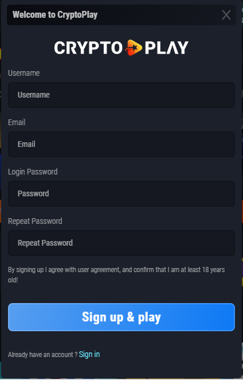Image resolution: width=243 pixels, height=380 pixels.
Task: Click the Welcome to CryptoPlay title text
Action: pyautogui.click(x=55, y=15)
